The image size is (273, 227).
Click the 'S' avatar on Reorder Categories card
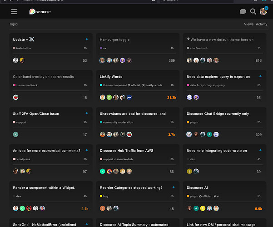point(103,208)
